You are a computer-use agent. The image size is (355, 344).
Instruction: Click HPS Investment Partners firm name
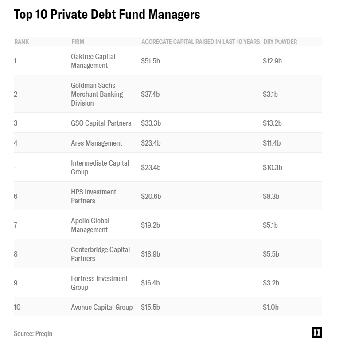coord(94,196)
